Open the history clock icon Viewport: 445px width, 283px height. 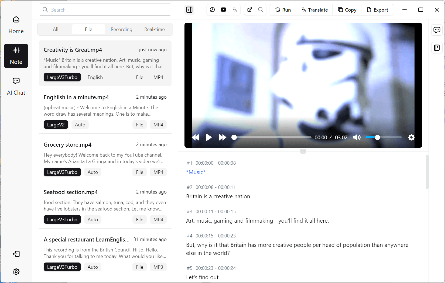tap(212, 10)
